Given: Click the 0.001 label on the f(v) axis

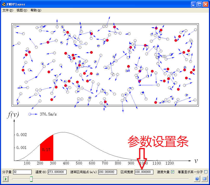Looking at the screenshot, I should (x=21, y=148).
